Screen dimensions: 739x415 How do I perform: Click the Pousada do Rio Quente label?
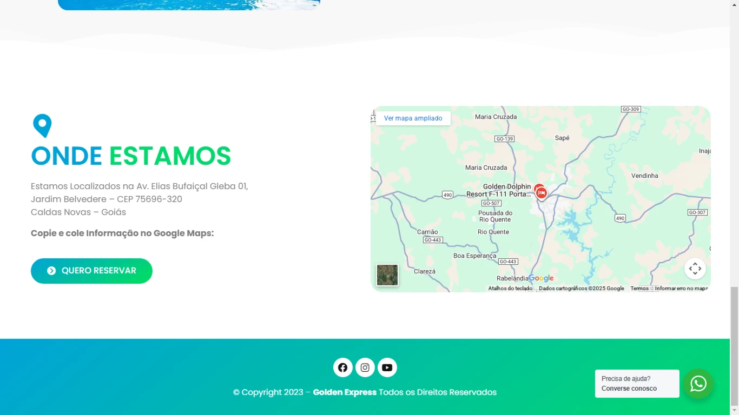pyautogui.click(x=495, y=216)
